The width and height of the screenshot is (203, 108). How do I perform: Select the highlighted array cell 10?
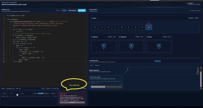[149, 27]
